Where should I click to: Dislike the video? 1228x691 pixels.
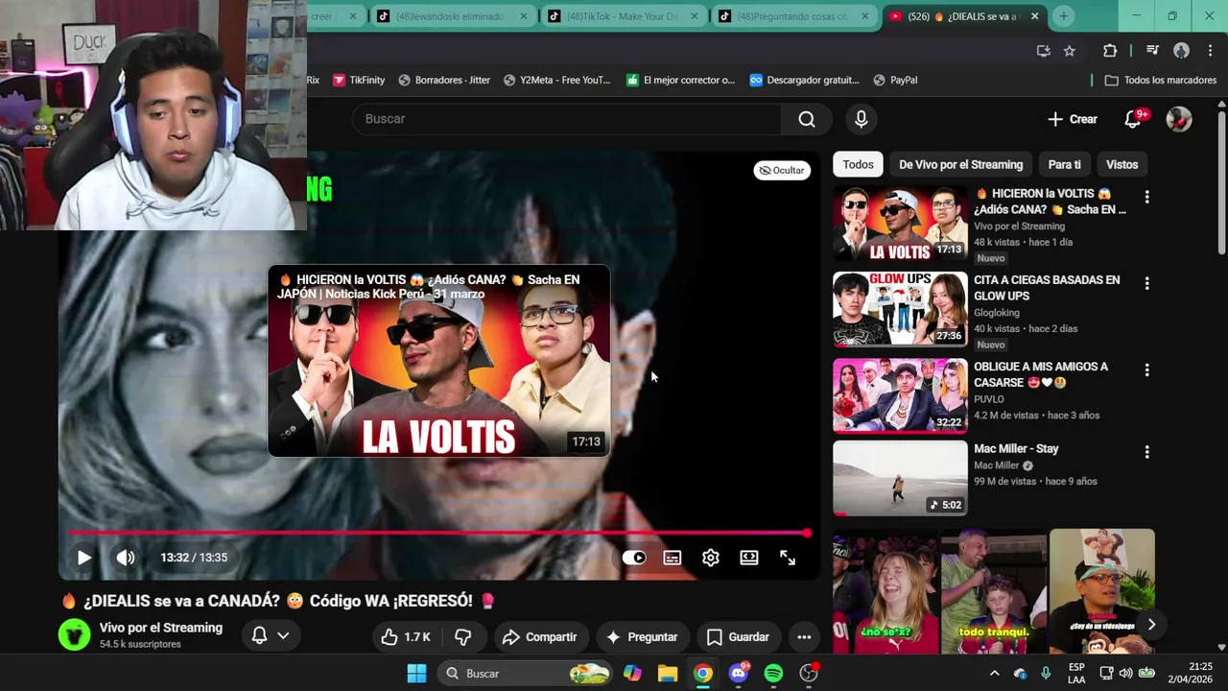point(463,637)
